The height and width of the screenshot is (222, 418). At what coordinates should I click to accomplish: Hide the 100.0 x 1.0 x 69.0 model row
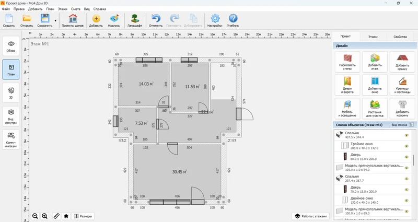(x=407, y=212)
